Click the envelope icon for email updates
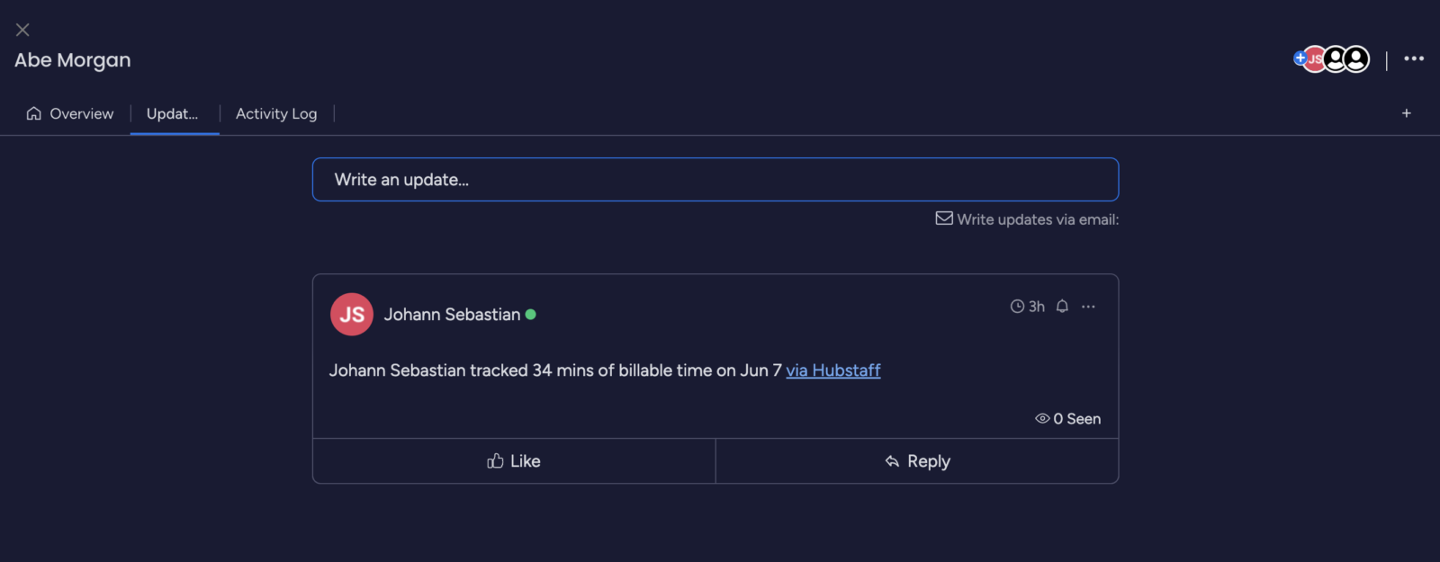This screenshot has height=562, width=1440. (944, 219)
